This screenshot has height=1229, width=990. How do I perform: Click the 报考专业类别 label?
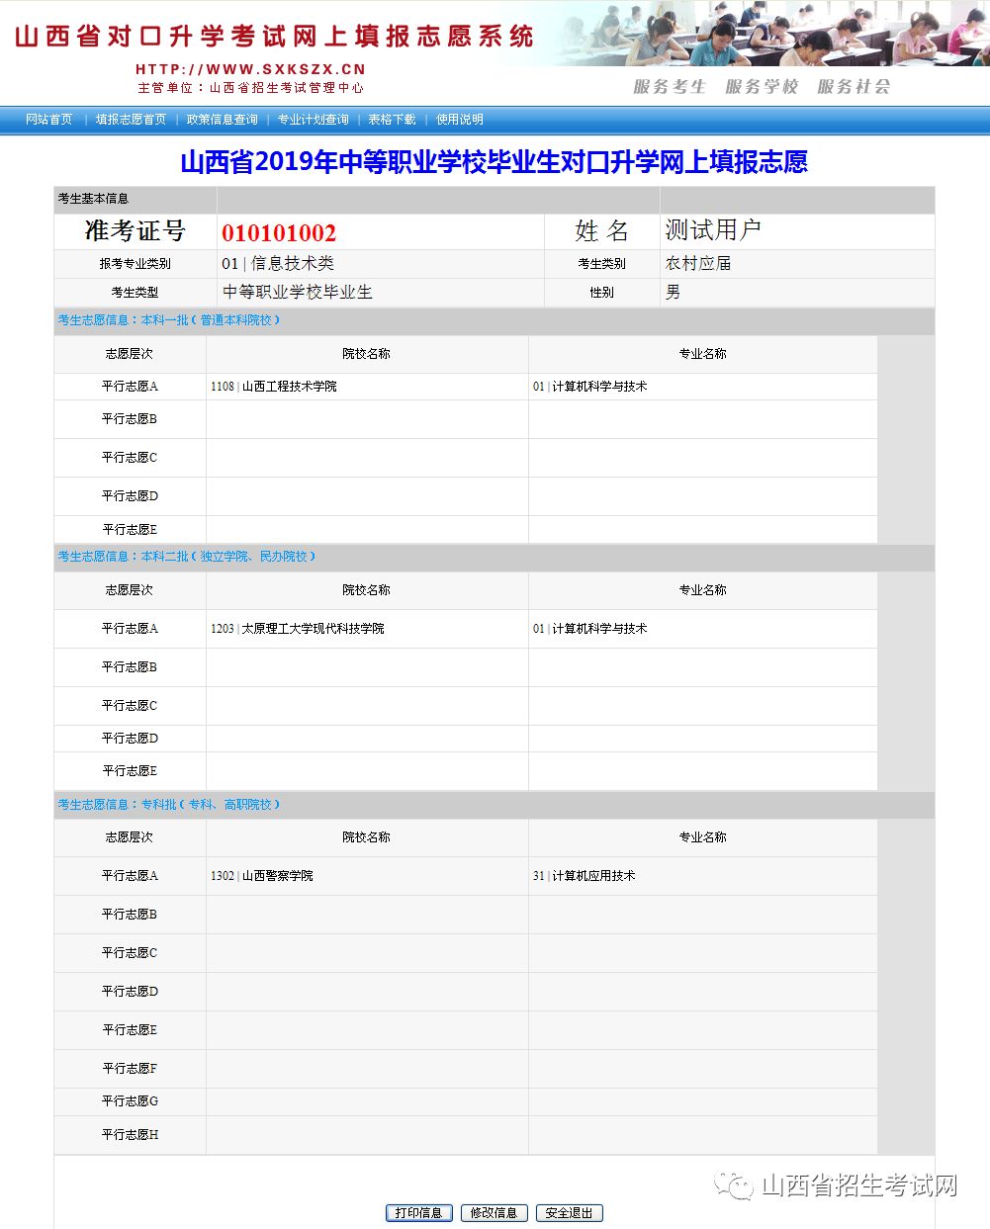[x=135, y=264]
